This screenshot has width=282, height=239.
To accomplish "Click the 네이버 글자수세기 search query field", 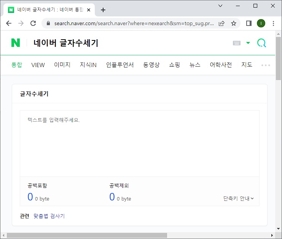I will point(66,43).
